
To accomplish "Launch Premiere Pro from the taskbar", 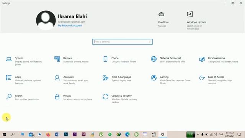I will [75, 134].
